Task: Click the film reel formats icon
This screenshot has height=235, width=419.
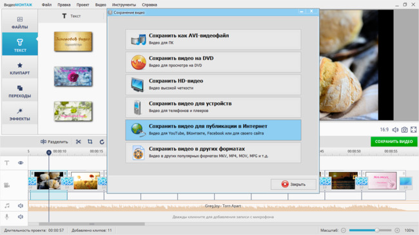Action: tap(139, 153)
